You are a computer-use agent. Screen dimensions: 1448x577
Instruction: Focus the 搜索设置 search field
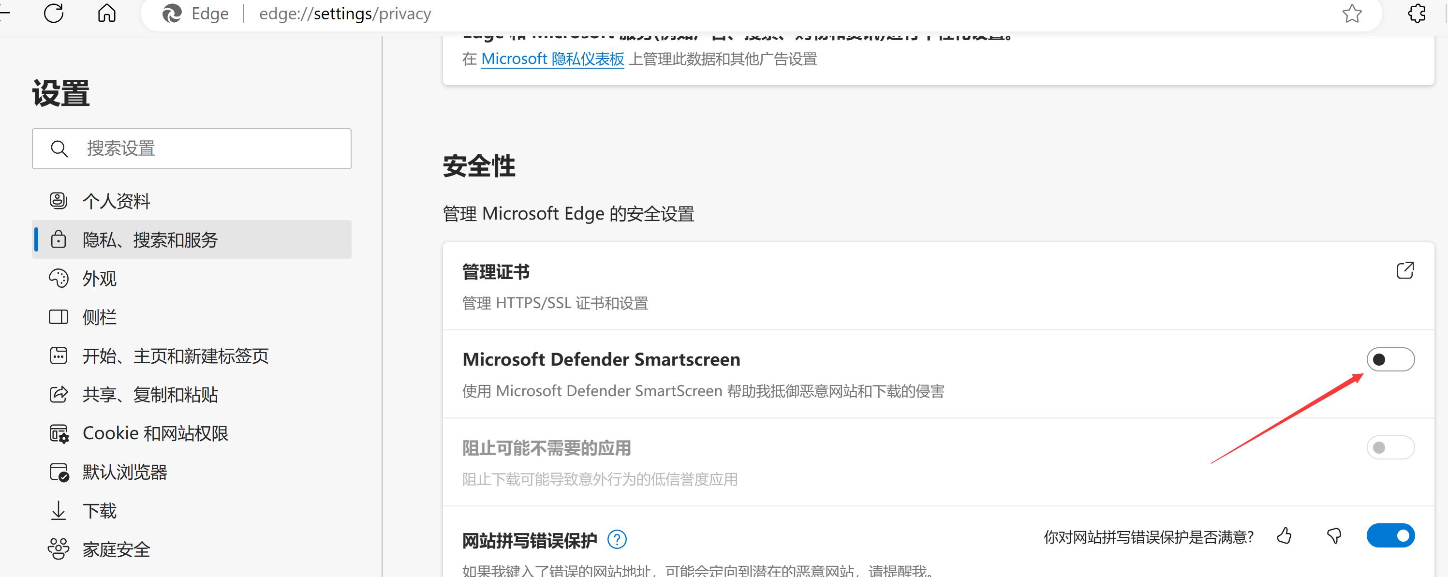pos(192,148)
